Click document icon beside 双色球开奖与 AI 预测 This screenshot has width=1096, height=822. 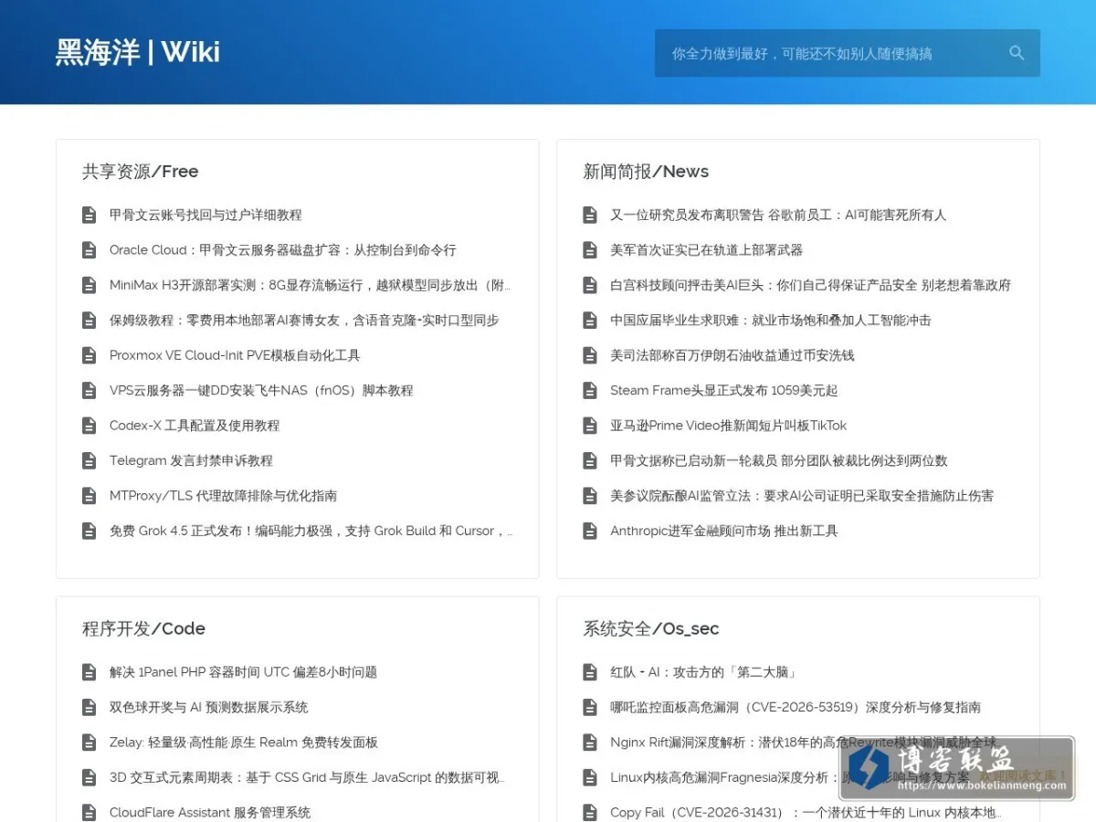click(x=90, y=707)
